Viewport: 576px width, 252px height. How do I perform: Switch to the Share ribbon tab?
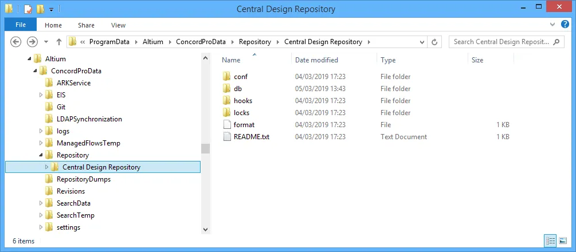pyautogui.click(x=87, y=25)
